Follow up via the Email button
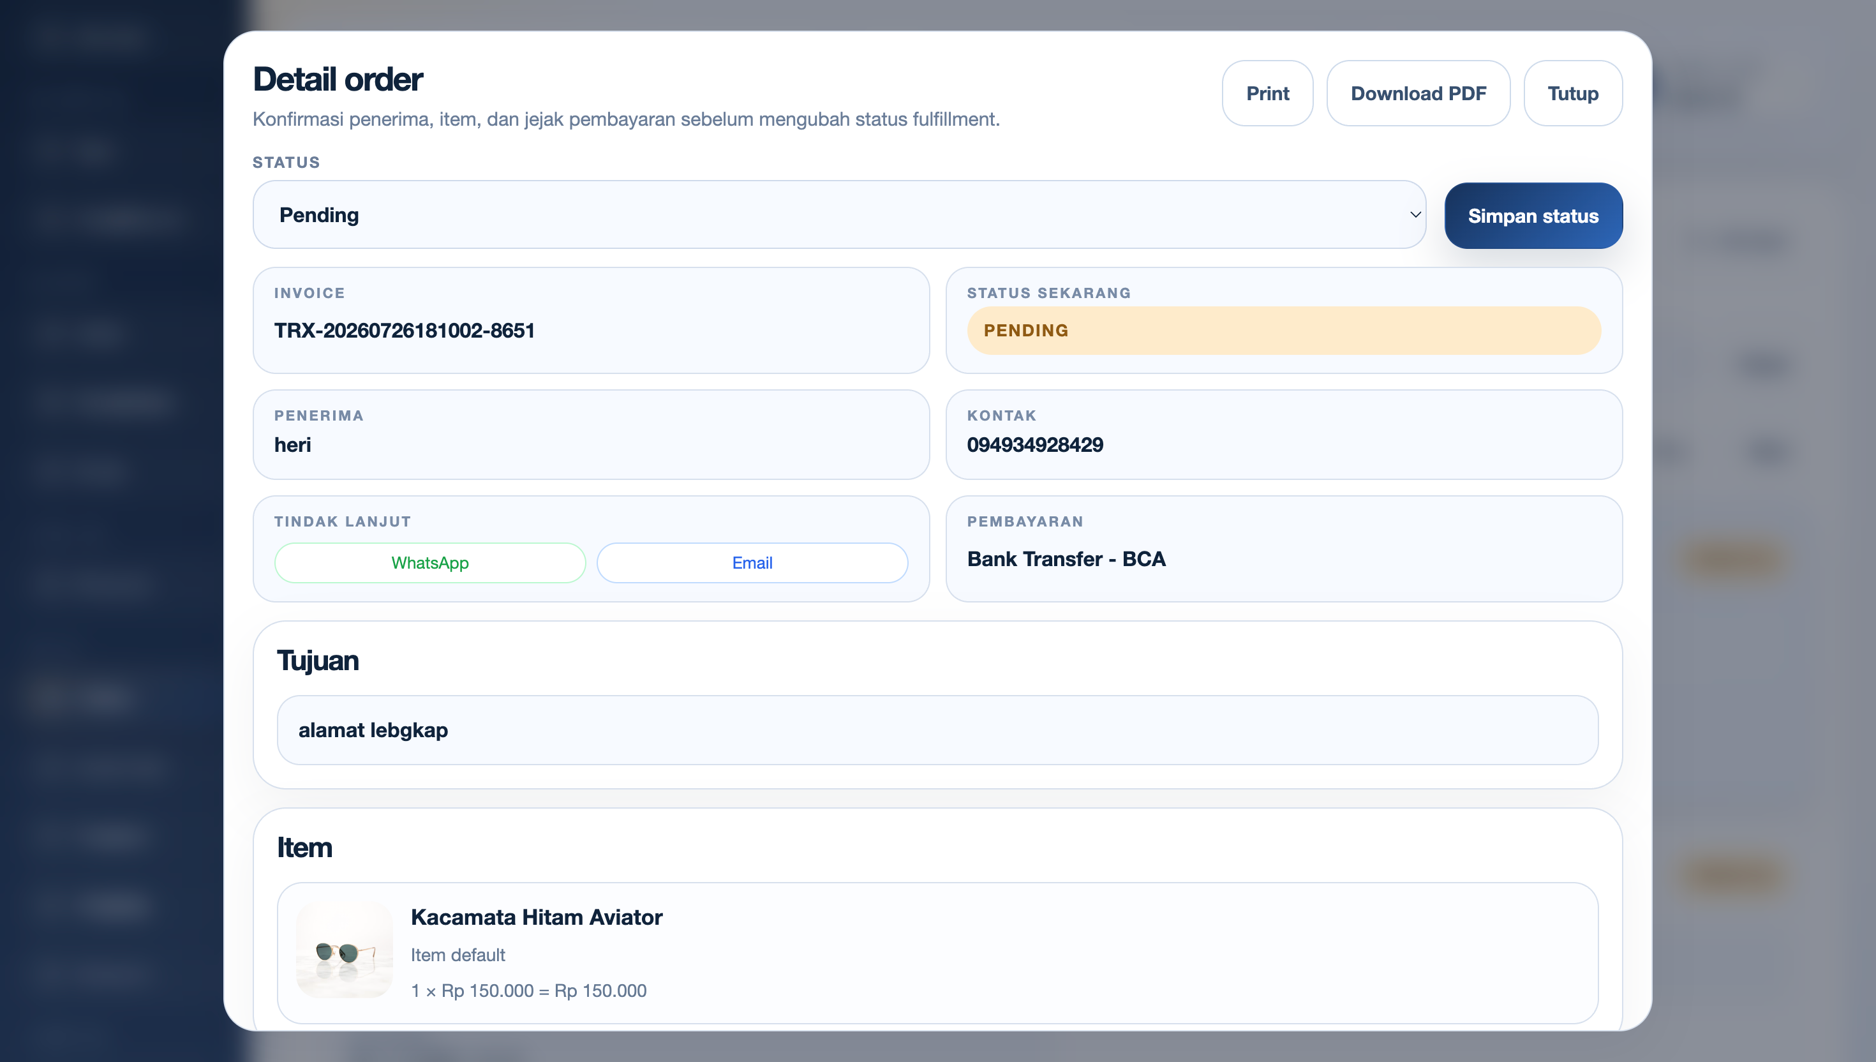This screenshot has width=1876, height=1062. pyautogui.click(x=752, y=562)
